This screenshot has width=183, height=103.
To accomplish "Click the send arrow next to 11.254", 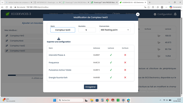I will [159, 56].
